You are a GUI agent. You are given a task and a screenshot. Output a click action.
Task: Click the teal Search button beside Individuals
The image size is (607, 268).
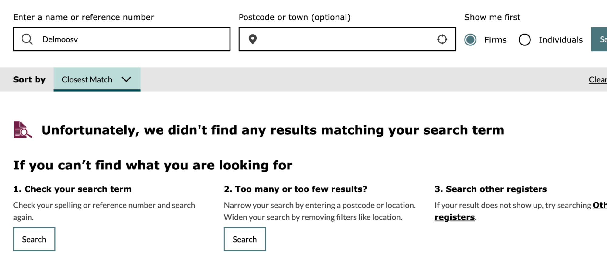[x=599, y=39]
